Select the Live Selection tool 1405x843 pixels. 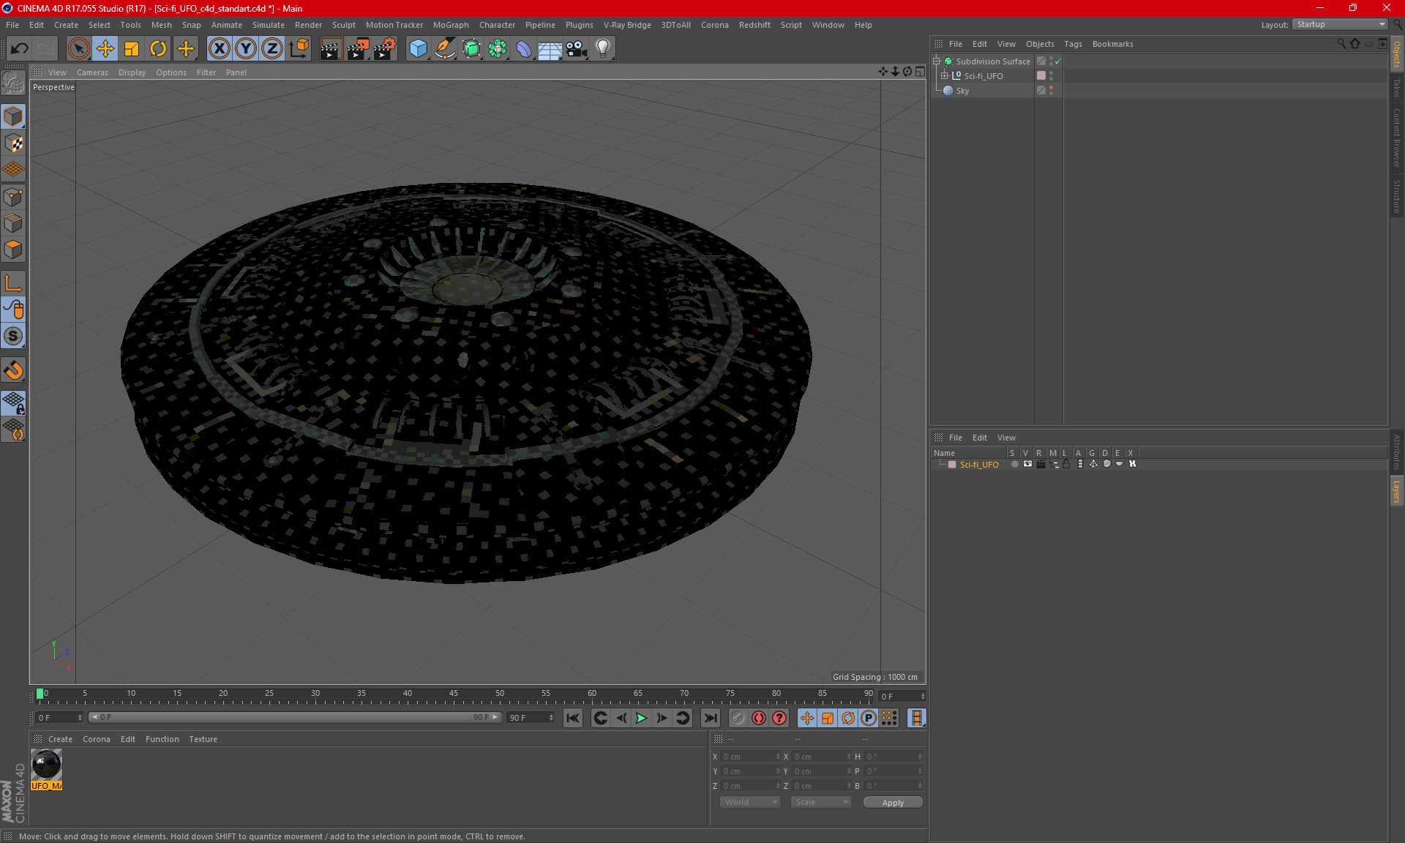click(x=78, y=49)
